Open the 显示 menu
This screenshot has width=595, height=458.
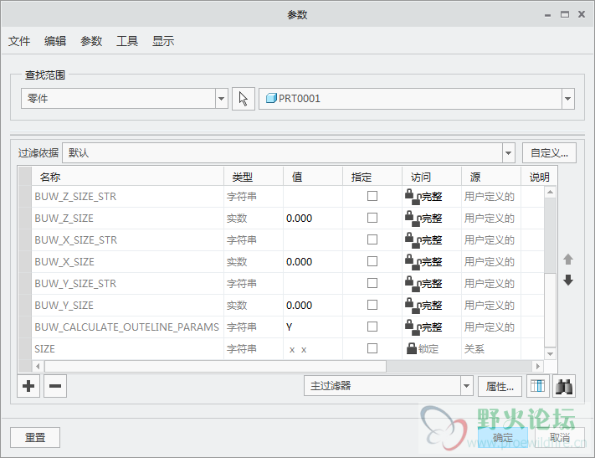(163, 41)
